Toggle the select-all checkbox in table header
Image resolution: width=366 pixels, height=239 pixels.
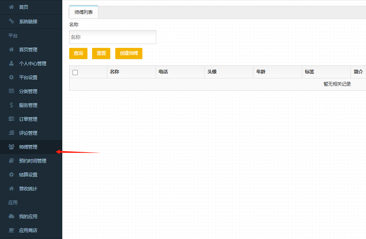(x=75, y=72)
